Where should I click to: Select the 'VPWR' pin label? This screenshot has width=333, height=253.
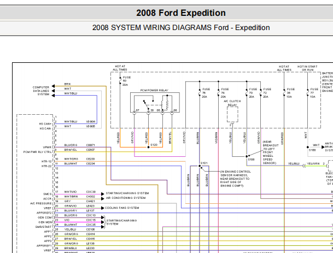click(47, 147)
